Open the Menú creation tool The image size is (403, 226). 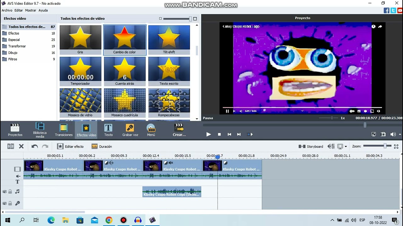click(151, 130)
